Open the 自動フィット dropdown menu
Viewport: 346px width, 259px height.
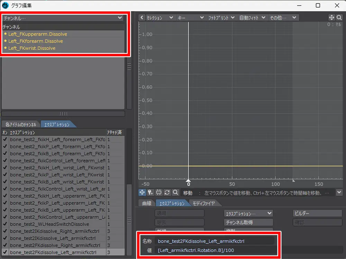click(252, 18)
